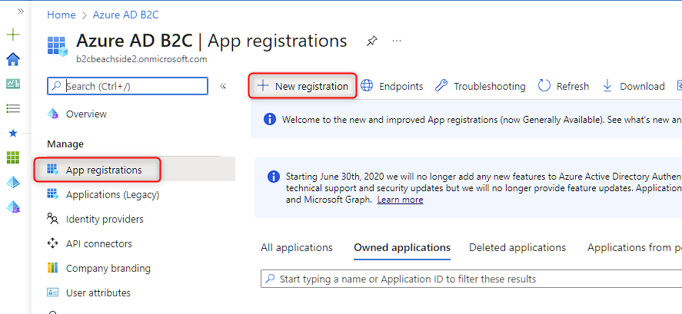This screenshot has height=314, width=682.
Task: Click the Learn more link in notice
Action: click(400, 200)
